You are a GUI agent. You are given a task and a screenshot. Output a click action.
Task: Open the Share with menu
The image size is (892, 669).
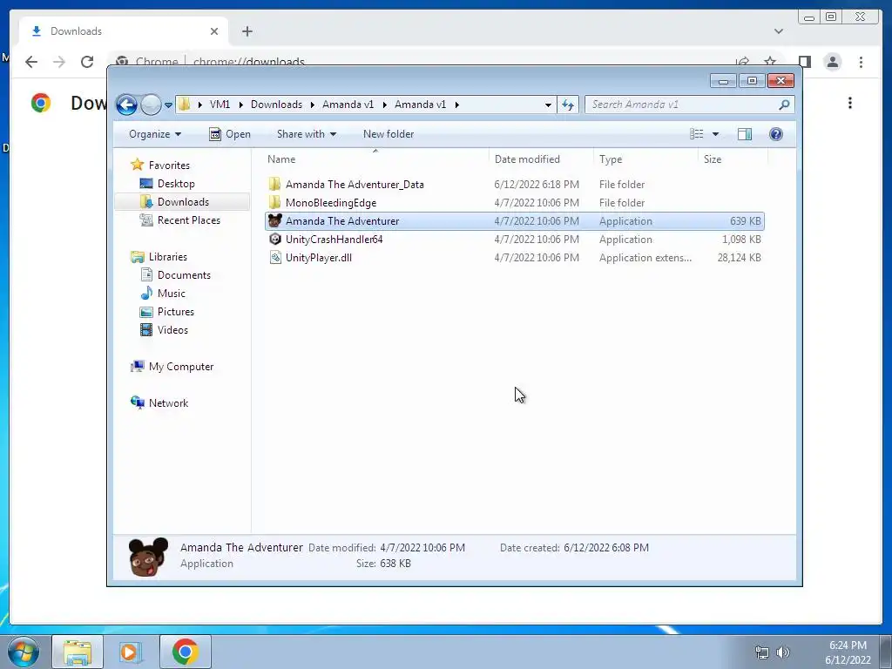306,134
